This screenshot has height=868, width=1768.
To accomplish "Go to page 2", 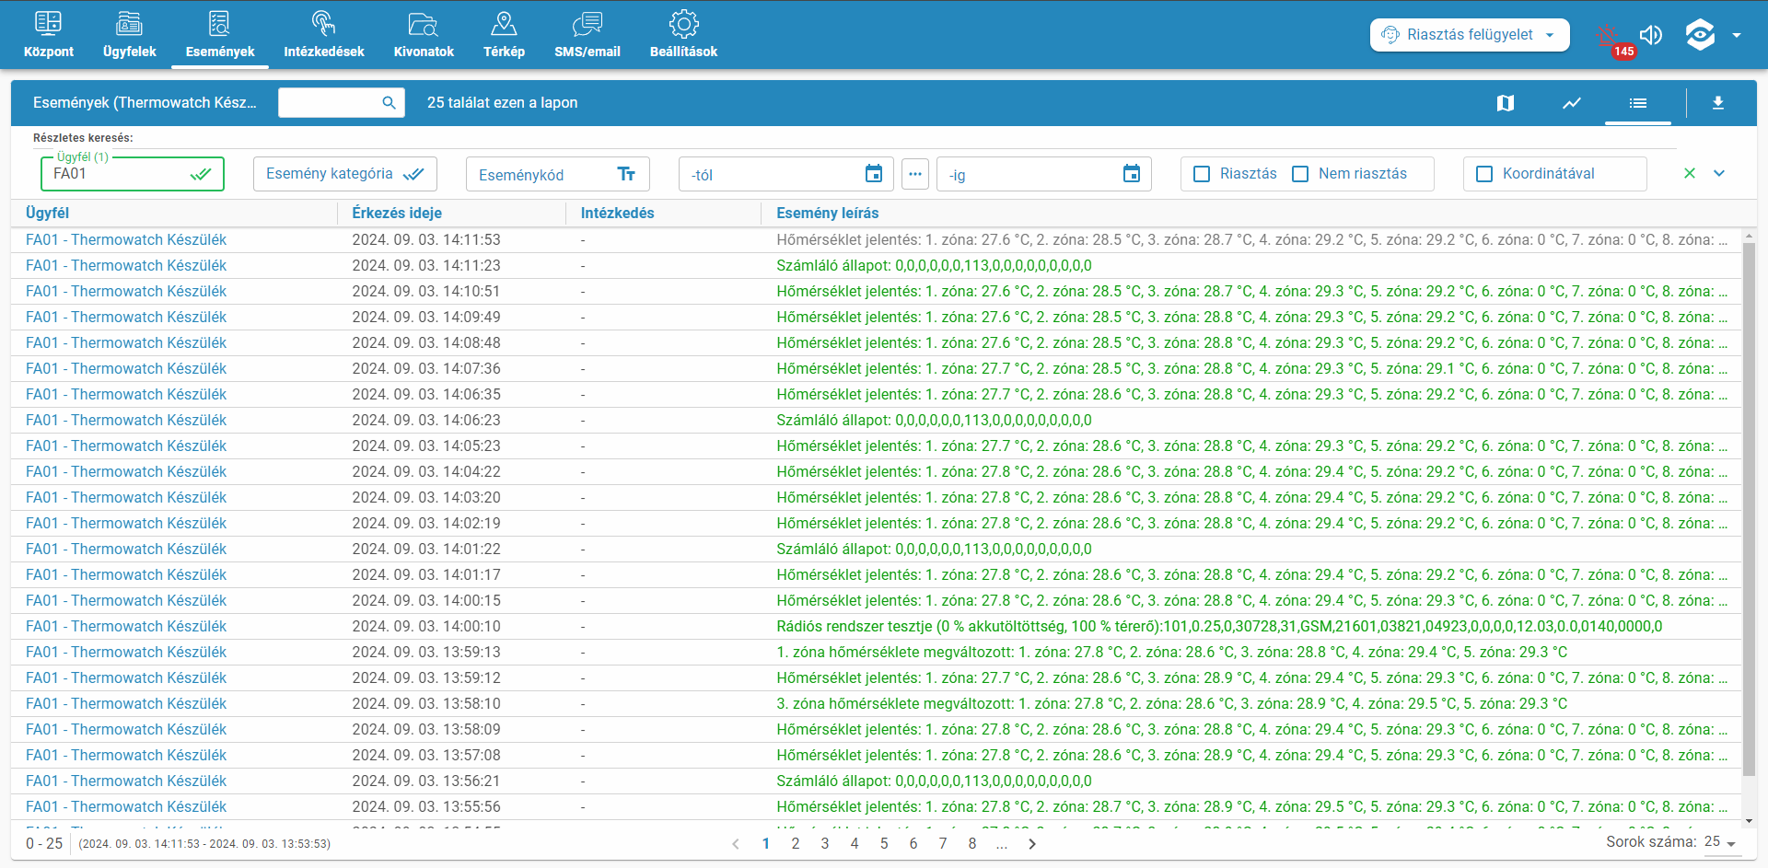I will coord(796,843).
